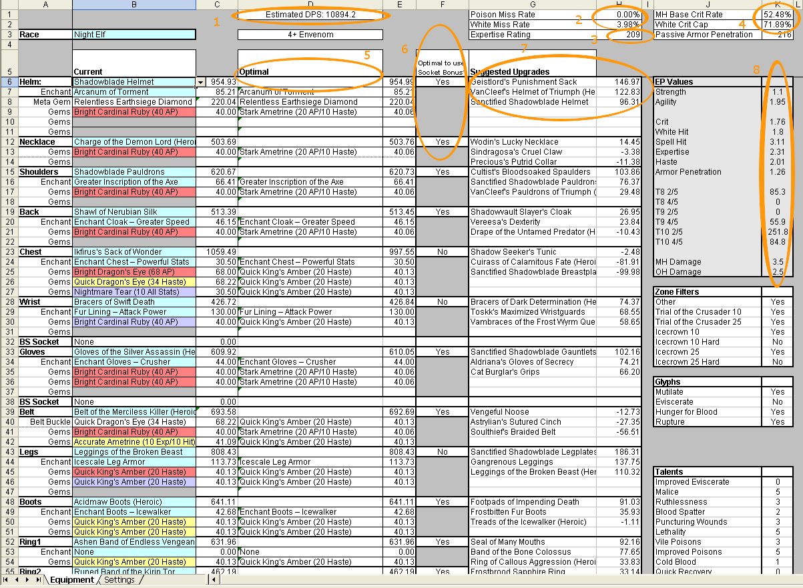
Task: Select Wodin's Lucky Necklace upgrade
Action: point(533,142)
